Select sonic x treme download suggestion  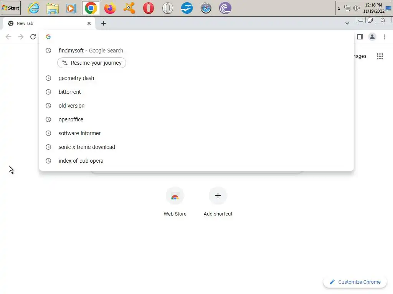[x=196, y=147]
